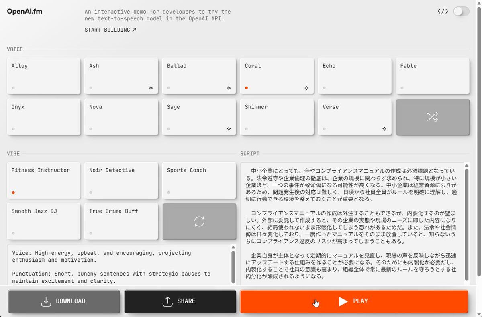Click the DOWNLOAD button
Screen dimensions: 482x317
64,301
